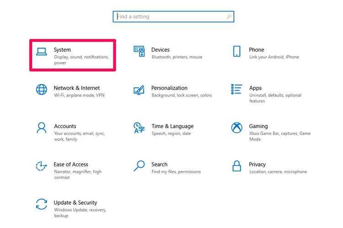Click the Search magnifier category icon
The image size is (343, 228).
tap(139, 166)
